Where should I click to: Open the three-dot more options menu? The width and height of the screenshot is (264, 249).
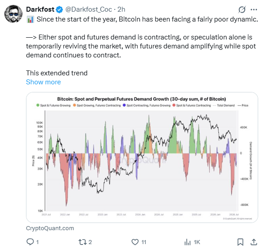pyautogui.click(x=254, y=9)
